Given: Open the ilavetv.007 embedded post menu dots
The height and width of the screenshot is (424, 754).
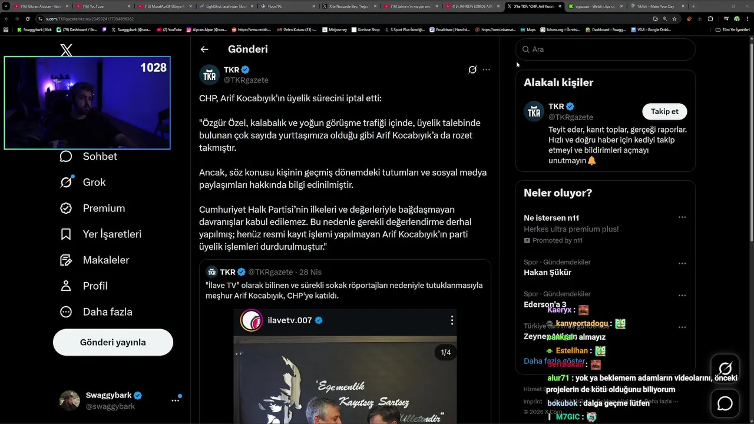Looking at the screenshot, I should click(452, 320).
